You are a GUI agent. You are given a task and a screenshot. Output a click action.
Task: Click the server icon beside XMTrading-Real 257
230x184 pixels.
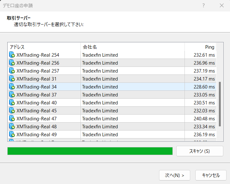point(12,70)
